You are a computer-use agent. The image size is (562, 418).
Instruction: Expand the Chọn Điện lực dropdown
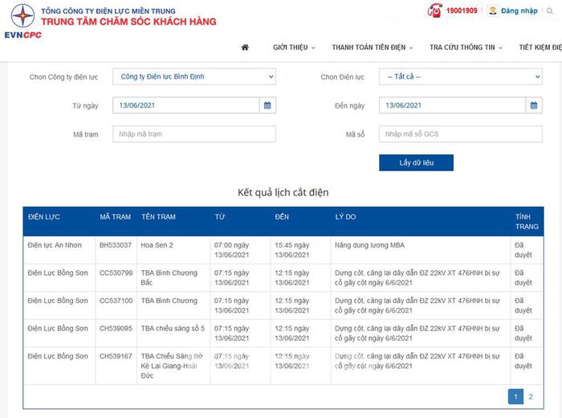(x=460, y=77)
